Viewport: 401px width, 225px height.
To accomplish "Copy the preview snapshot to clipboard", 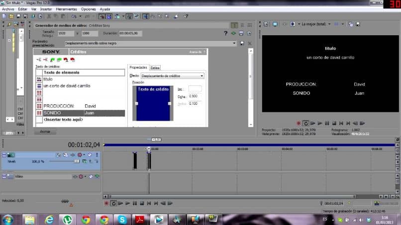I will point(351,24).
